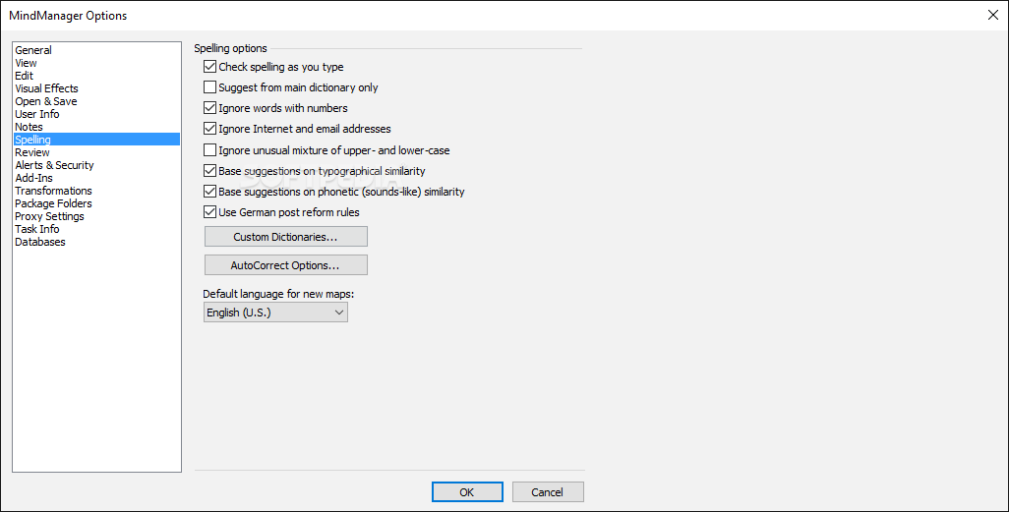Open the default language dropdown
The height and width of the screenshot is (512, 1009).
[275, 313]
